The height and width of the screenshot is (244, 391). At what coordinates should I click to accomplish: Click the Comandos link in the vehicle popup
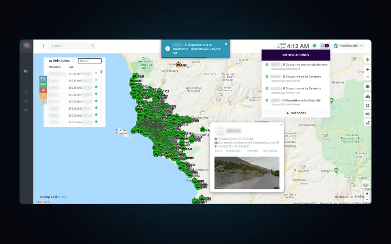click(x=270, y=151)
